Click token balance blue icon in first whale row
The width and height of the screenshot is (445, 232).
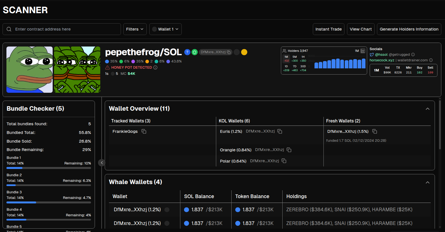[x=238, y=210]
